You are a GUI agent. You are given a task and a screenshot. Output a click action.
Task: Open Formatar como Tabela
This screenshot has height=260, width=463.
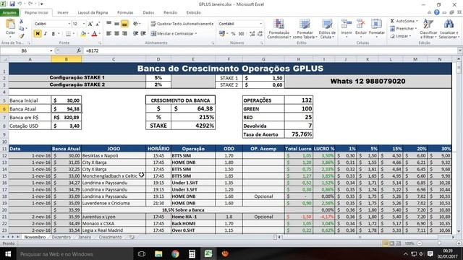click(305, 29)
